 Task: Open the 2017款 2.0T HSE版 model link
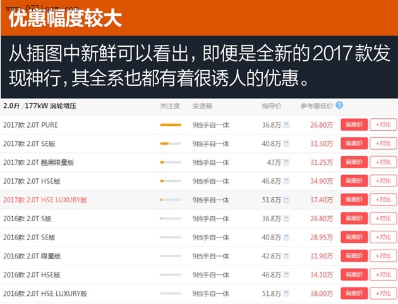(32, 181)
